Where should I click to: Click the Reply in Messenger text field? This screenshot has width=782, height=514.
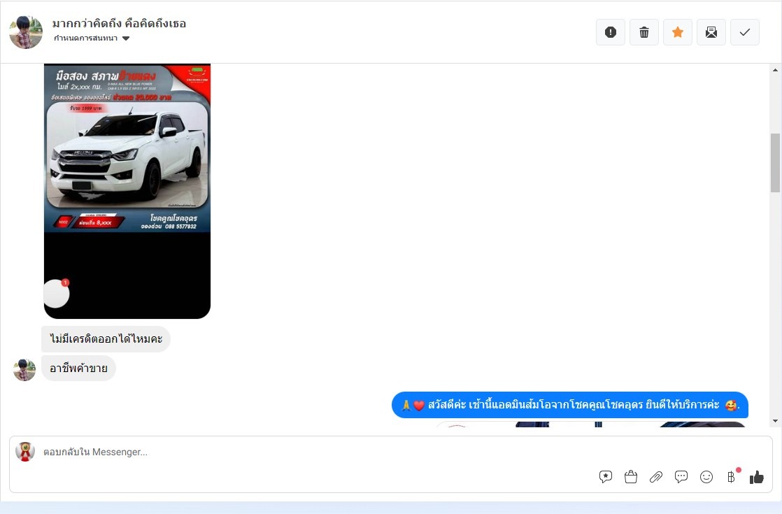click(x=315, y=452)
